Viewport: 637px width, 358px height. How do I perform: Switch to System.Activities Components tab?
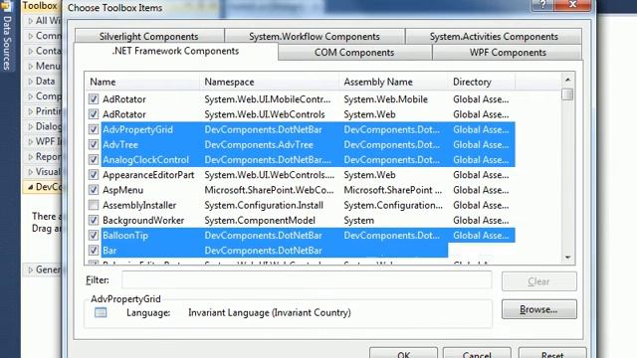coord(494,36)
